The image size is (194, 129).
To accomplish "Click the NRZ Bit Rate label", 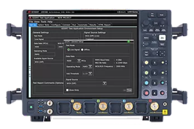I will [x=101, y=63].
